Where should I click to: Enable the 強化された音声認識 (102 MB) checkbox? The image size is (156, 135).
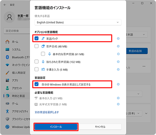(x=37, y=62)
